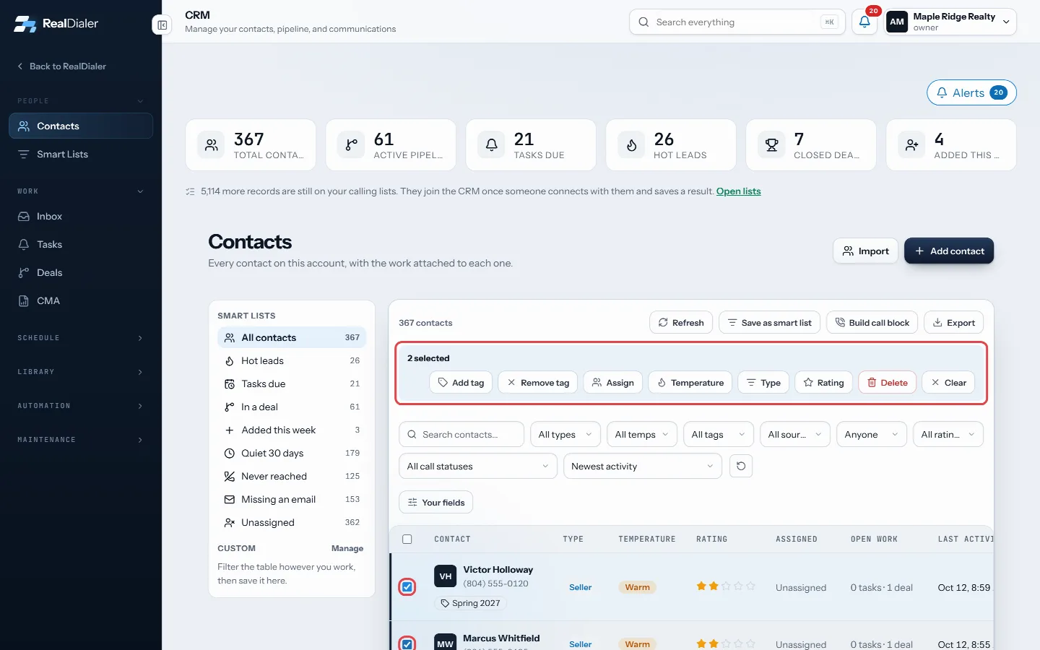Open Rating bulk action

tap(824, 383)
